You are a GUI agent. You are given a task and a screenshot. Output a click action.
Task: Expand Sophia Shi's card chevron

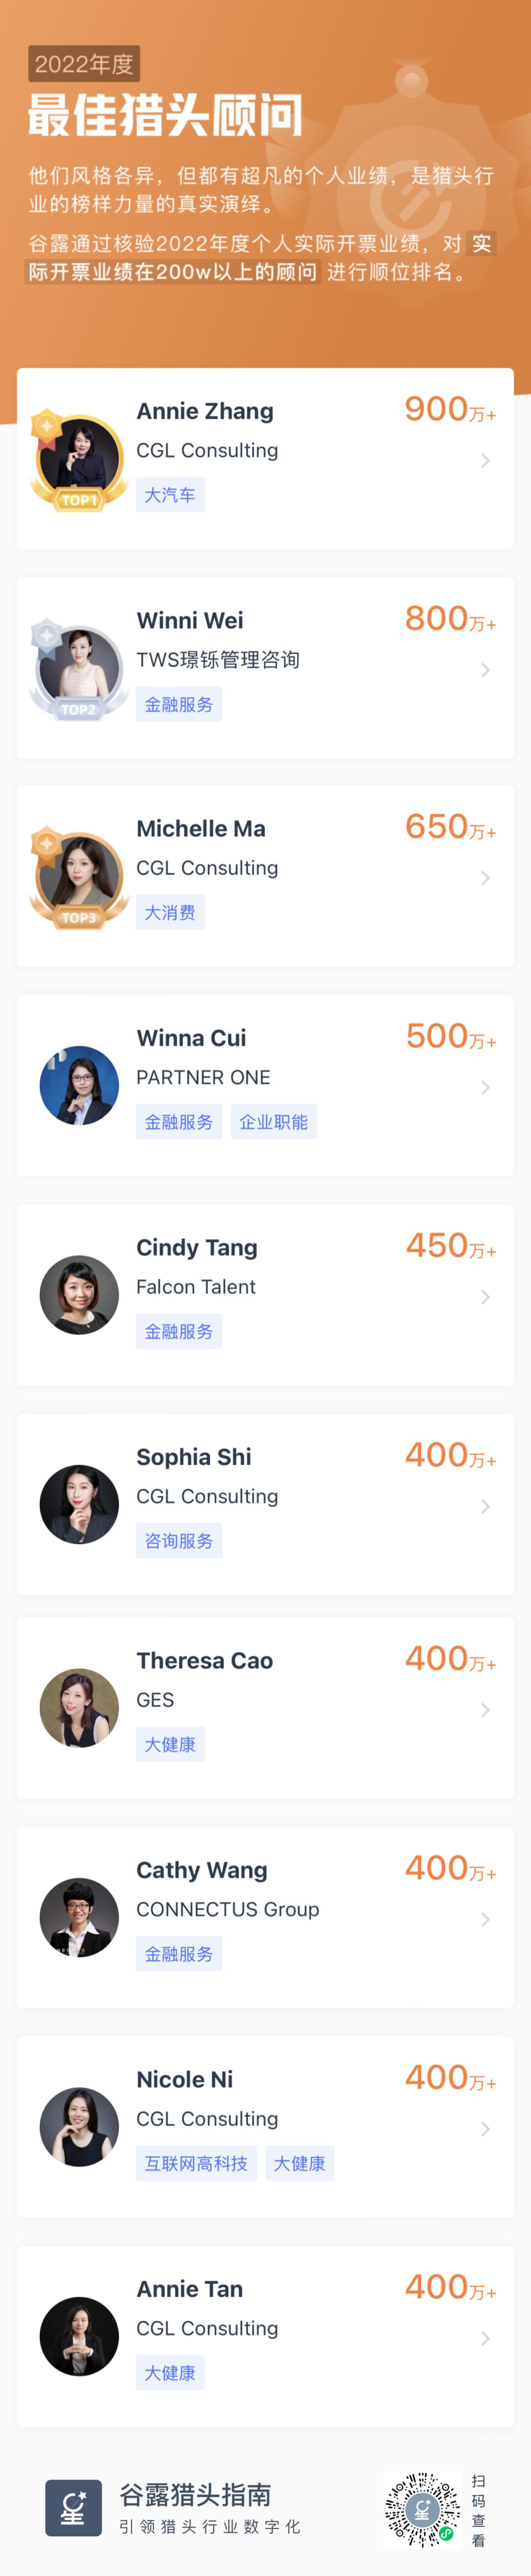pos(485,1506)
